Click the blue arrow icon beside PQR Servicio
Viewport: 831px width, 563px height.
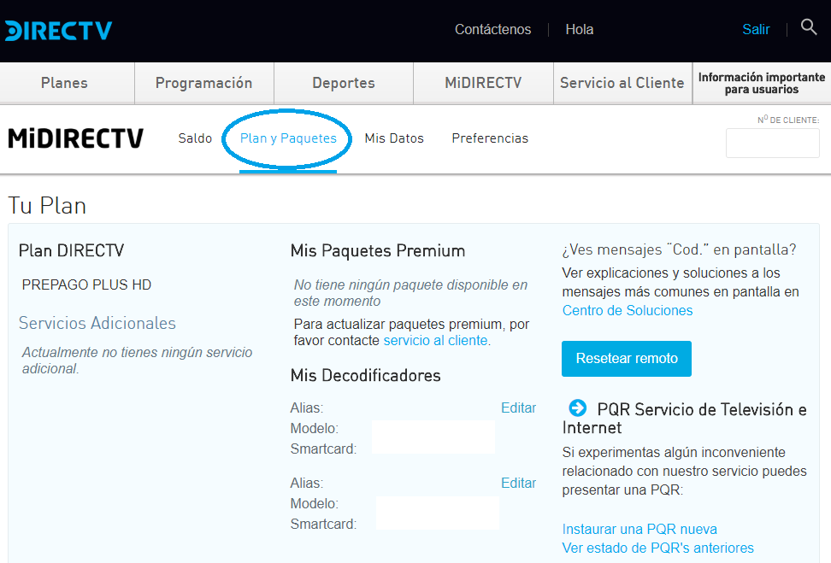pyautogui.click(x=577, y=408)
